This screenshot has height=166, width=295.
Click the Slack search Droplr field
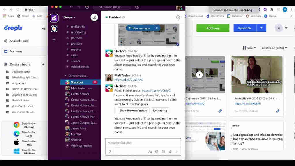pos(112,7)
